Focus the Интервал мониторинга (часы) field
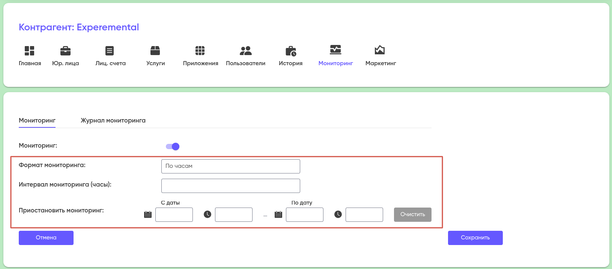Screen dimensions: 612x269 click(x=230, y=186)
